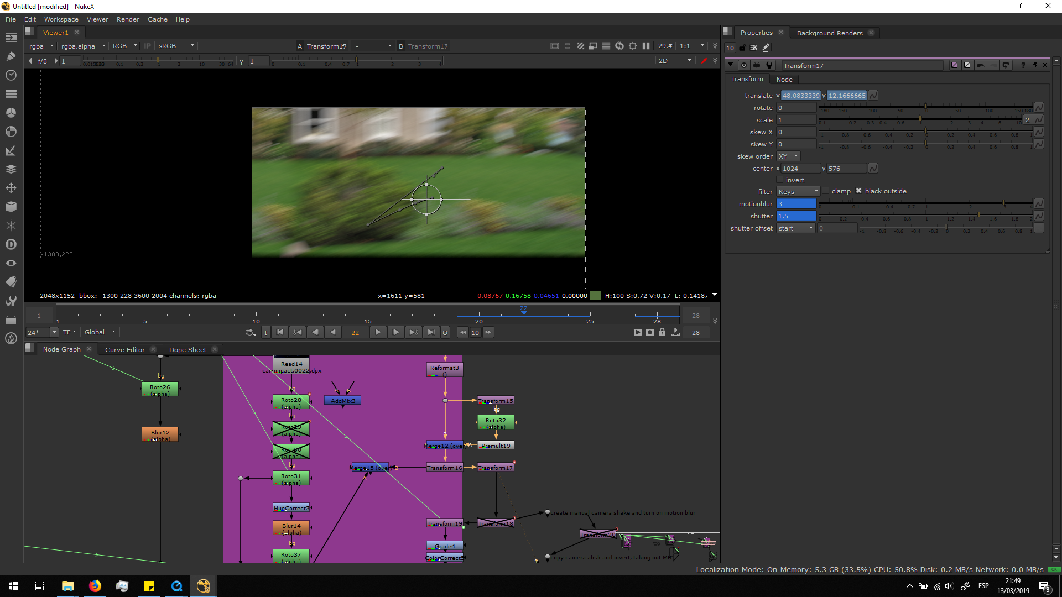Open the Render menu

pyautogui.click(x=128, y=19)
